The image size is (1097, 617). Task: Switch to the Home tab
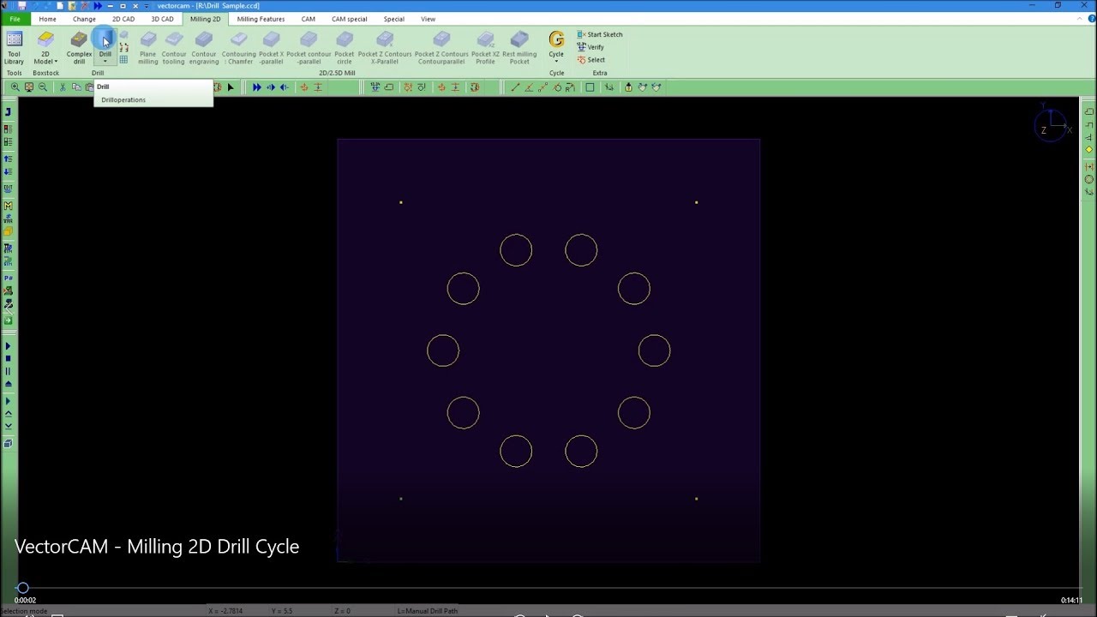point(48,19)
